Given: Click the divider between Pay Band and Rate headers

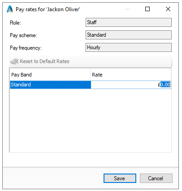Looking at the screenshot, I should tap(91, 75).
